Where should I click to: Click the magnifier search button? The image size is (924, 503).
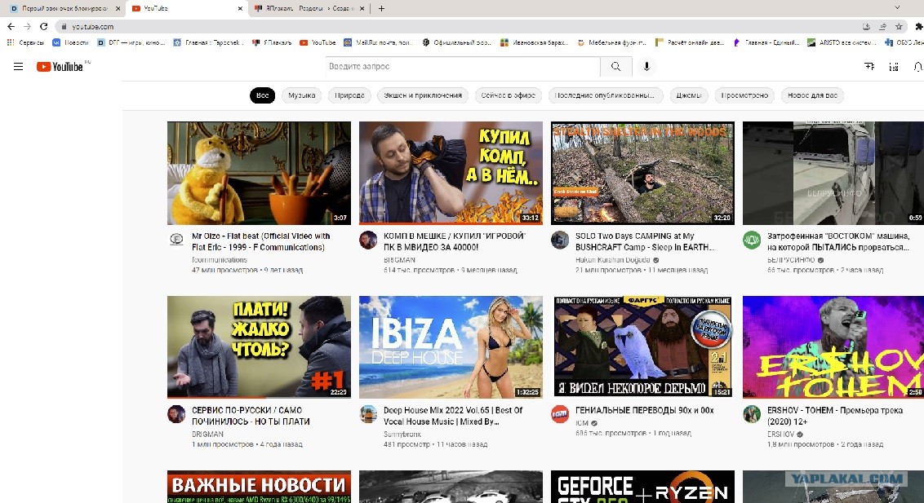(x=615, y=67)
